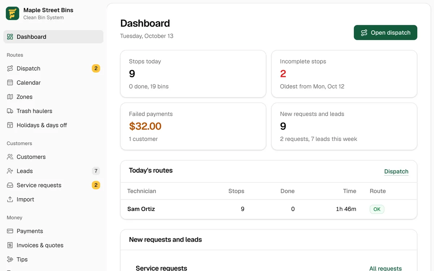Open the Calendar page

(x=54, y=83)
